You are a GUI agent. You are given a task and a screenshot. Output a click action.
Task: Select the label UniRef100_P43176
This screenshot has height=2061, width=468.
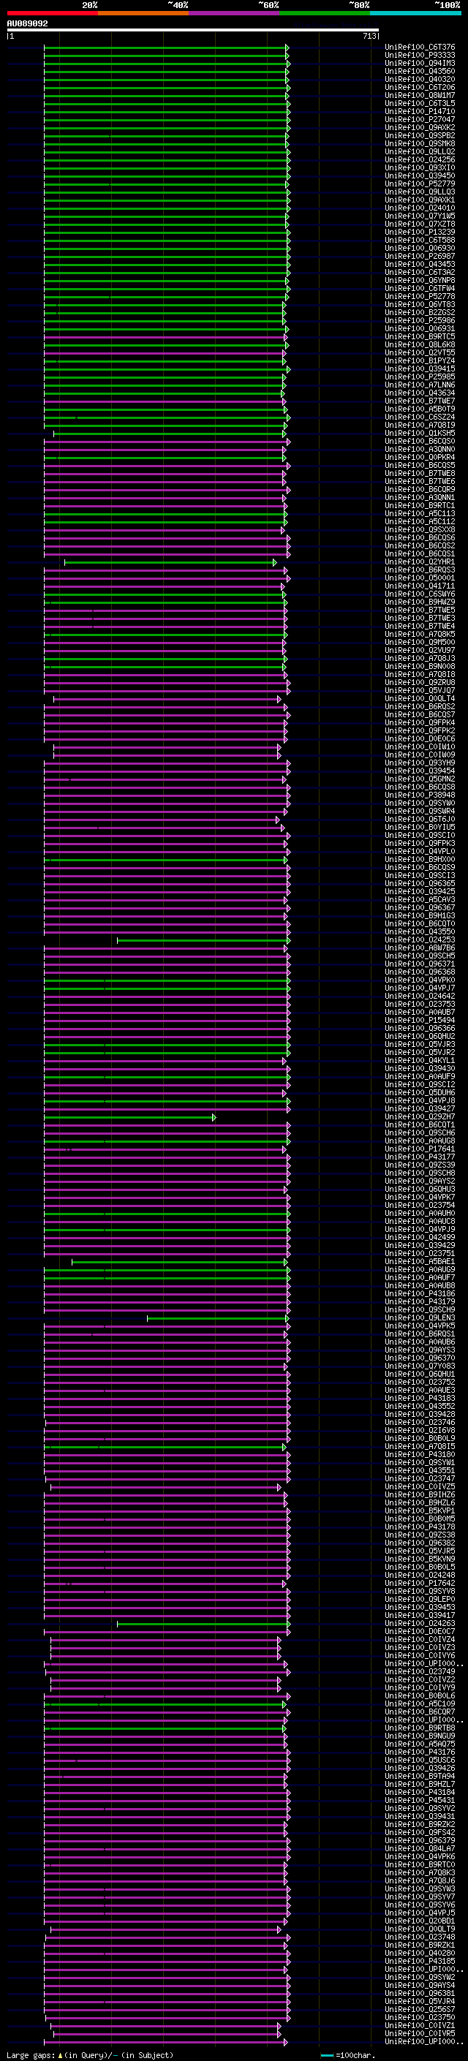tap(420, 1752)
